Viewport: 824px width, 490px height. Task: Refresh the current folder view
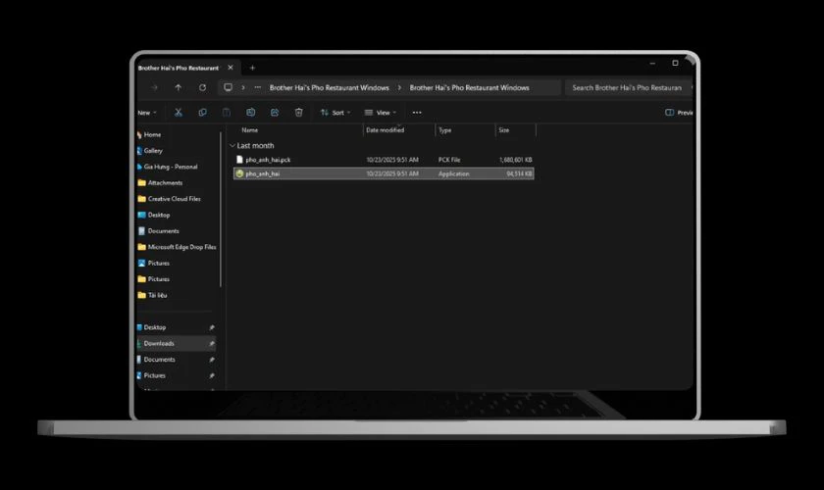[x=202, y=87]
